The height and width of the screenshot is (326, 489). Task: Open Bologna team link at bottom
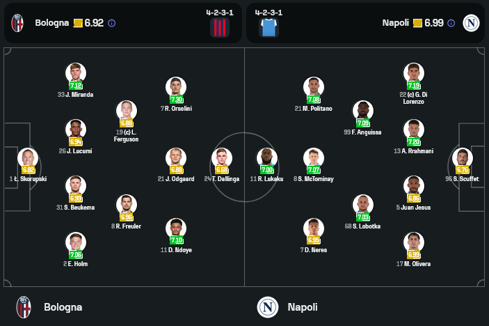(x=63, y=307)
